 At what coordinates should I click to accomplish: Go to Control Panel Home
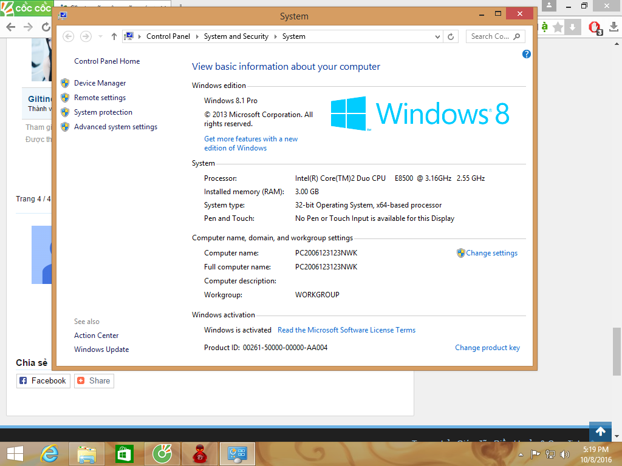[x=107, y=61]
